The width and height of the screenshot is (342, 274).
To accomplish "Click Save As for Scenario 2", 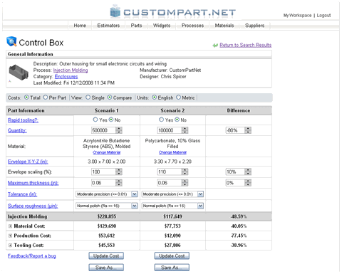I will pyautogui.click(x=172, y=268).
